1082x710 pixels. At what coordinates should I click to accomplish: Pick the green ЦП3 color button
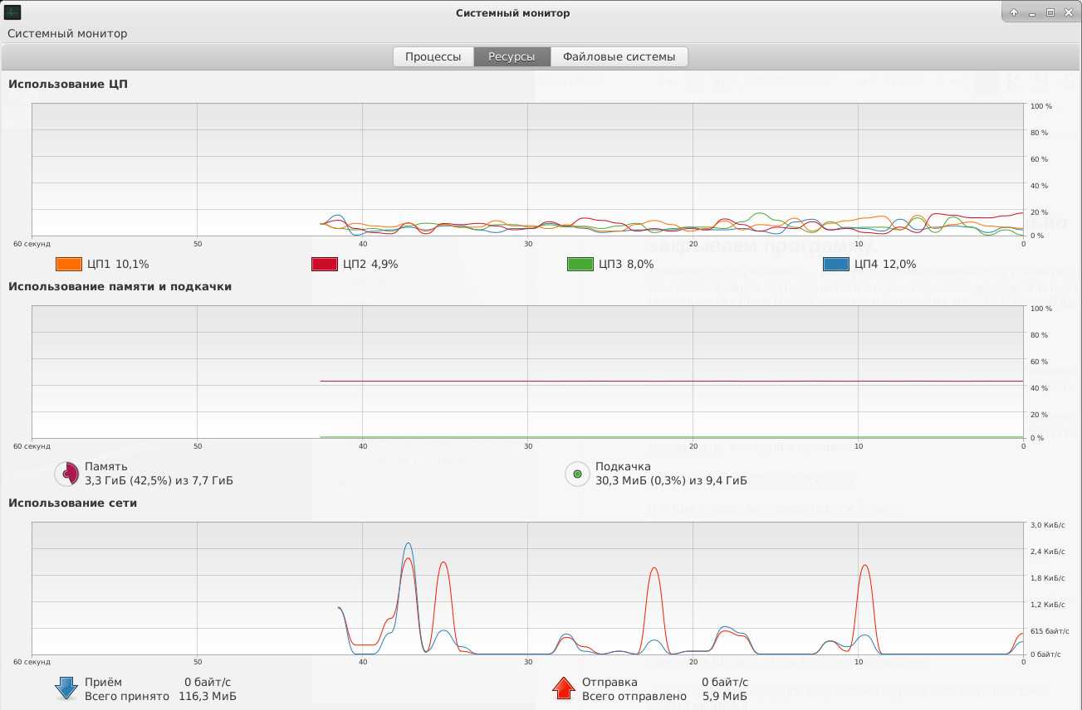pyautogui.click(x=580, y=265)
